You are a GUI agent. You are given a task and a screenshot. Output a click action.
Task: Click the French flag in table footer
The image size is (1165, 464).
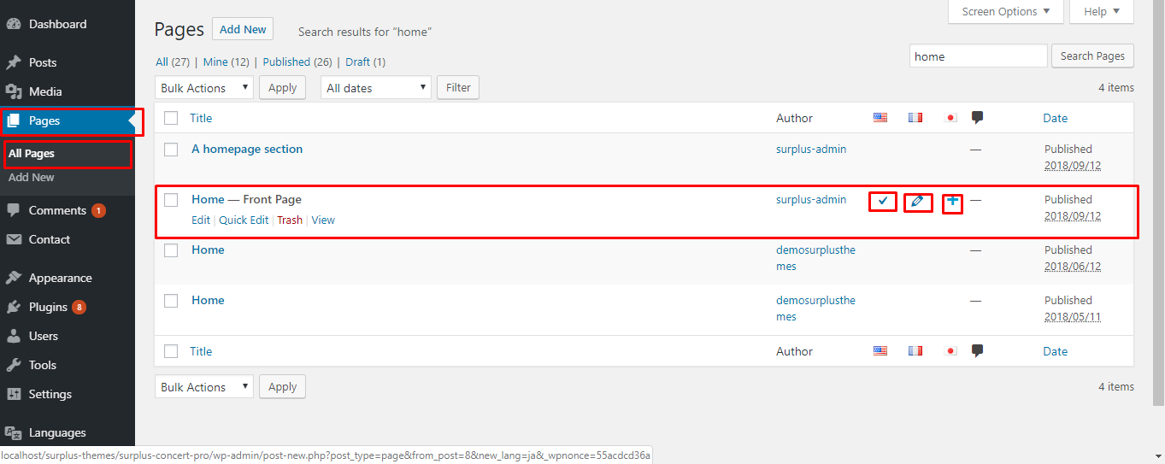click(915, 351)
